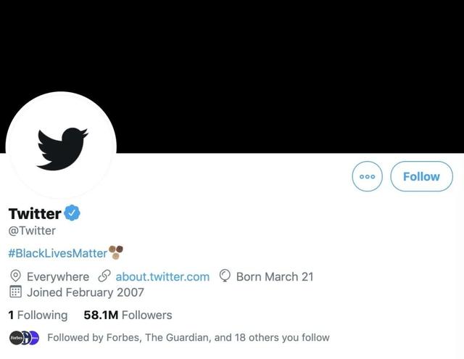Click the chain link icon
The height and width of the screenshot is (359, 464).
[104, 276]
